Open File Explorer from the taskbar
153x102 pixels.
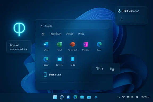pyautogui.click(x=82, y=97)
